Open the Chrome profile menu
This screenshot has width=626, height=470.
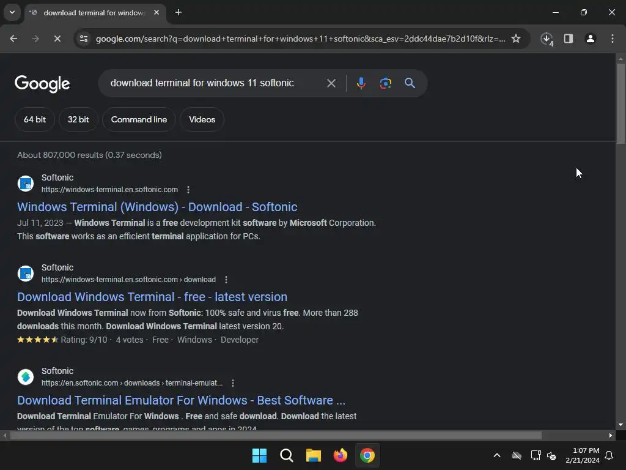[x=590, y=39]
